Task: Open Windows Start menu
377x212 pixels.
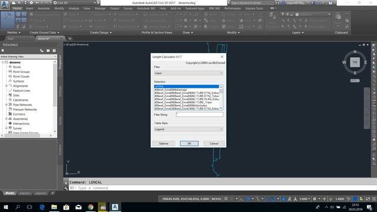Action: pos(5,207)
